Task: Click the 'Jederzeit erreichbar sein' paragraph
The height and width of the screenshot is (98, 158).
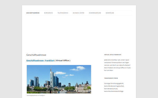Action: [117, 65]
